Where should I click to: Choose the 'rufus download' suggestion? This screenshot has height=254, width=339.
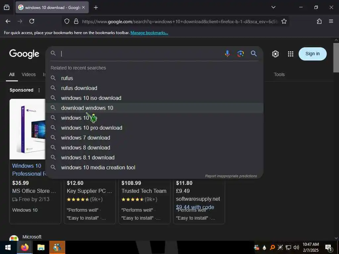point(154,88)
